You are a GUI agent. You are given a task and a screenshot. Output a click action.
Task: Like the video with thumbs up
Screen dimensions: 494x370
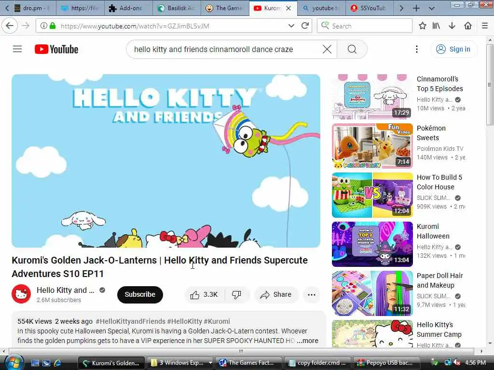pyautogui.click(x=204, y=295)
